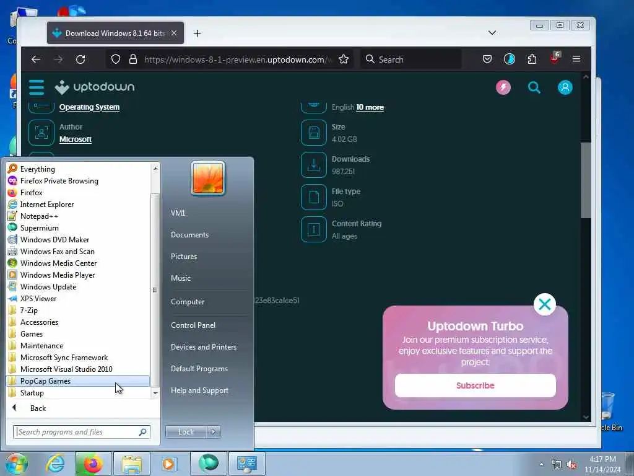Open Control Panel from the Start menu
The image size is (634, 476).
(x=193, y=325)
